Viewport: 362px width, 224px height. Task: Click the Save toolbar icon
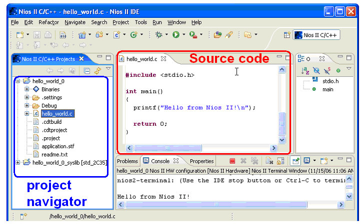tap(36, 35)
